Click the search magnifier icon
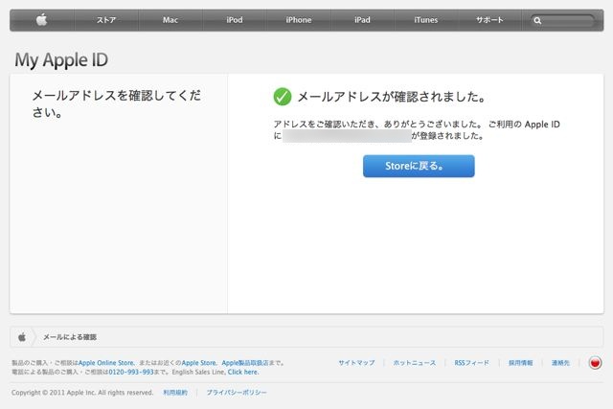The width and height of the screenshot is (613, 409). tap(537, 21)
